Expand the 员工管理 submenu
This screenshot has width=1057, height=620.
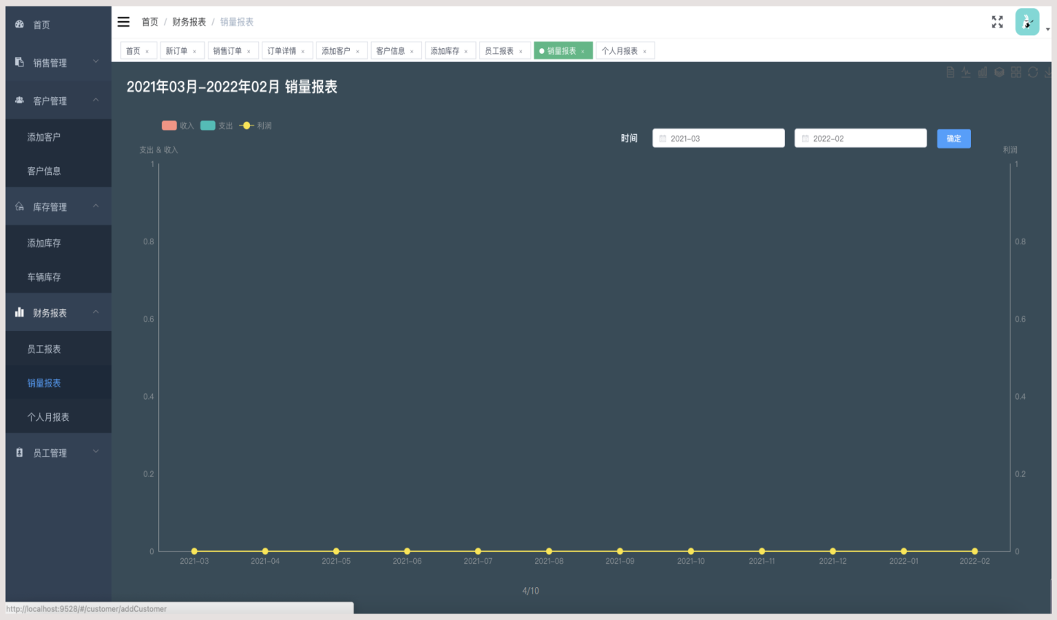(x=96, y=452)
